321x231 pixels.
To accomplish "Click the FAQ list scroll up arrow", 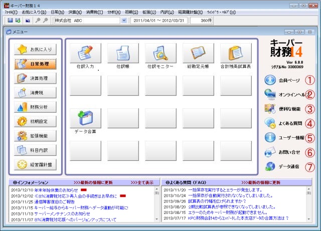I will tap(309, 189).
